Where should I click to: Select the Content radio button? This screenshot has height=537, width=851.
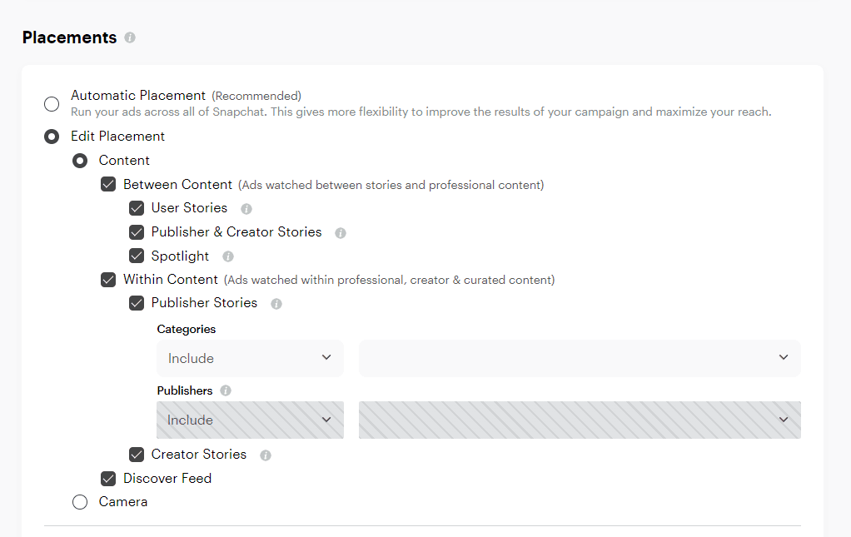tap(80, 161)
